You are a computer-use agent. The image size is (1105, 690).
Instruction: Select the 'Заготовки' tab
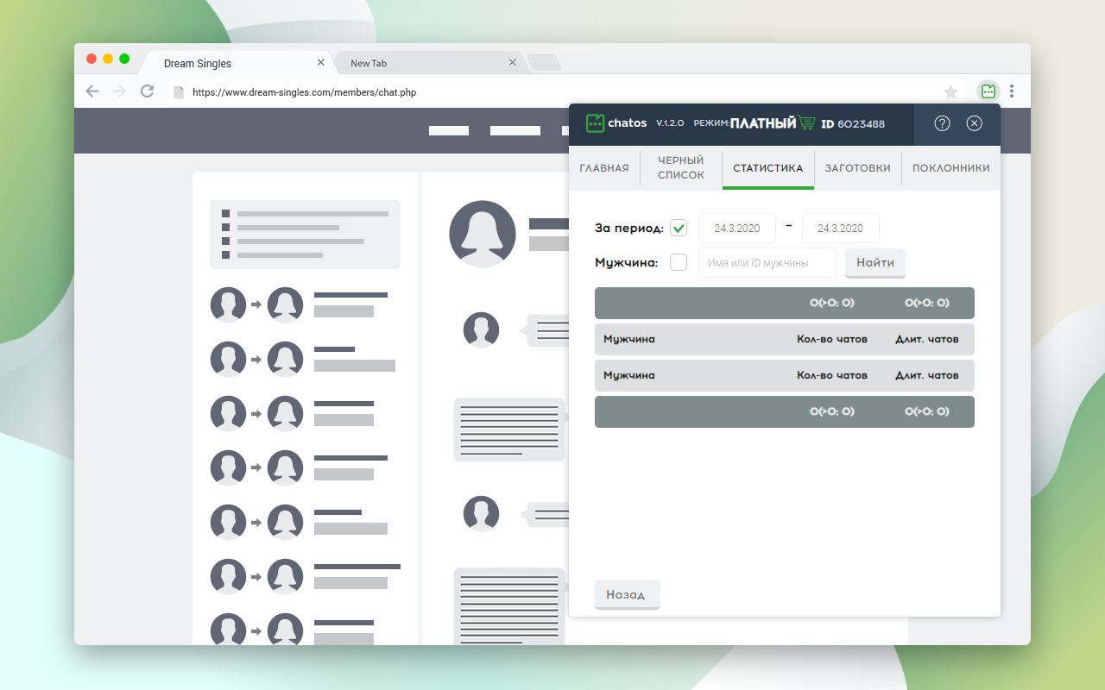pos(857,168)
